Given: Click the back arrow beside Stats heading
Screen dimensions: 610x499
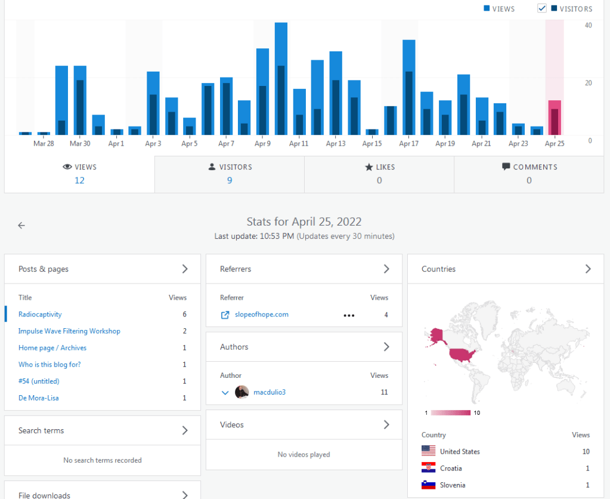Looking at the screenshot, I should click(21, 226).
